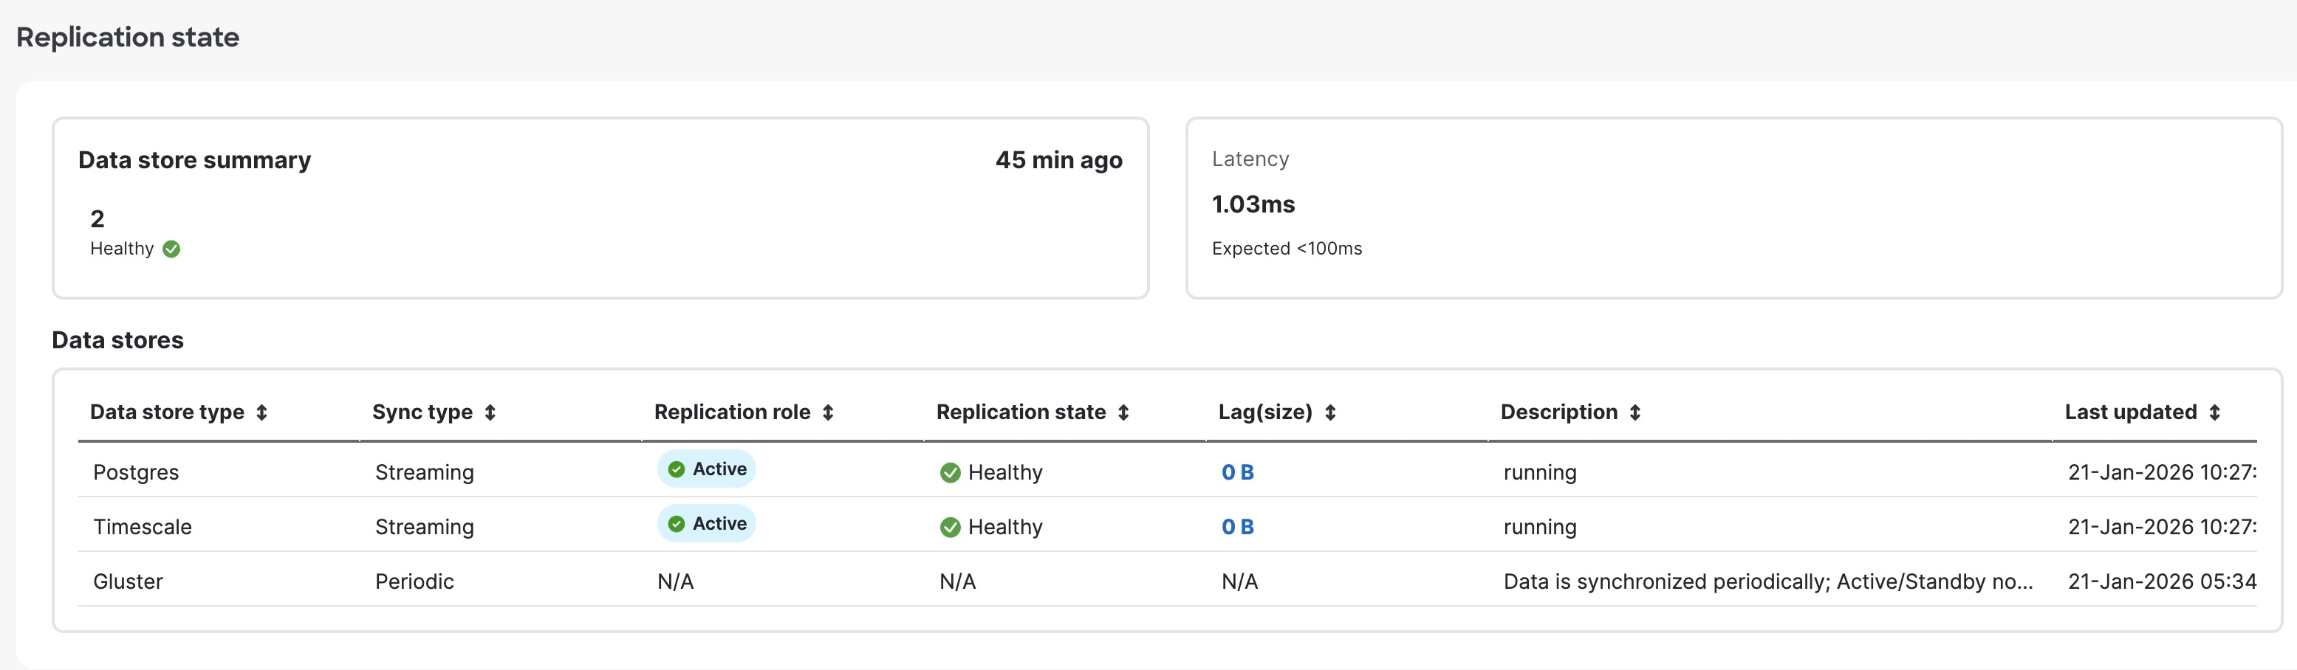This screenshot has width=2297, height=670.
Task: Click Description column sort icon
Action: [x=1634, y=412]
